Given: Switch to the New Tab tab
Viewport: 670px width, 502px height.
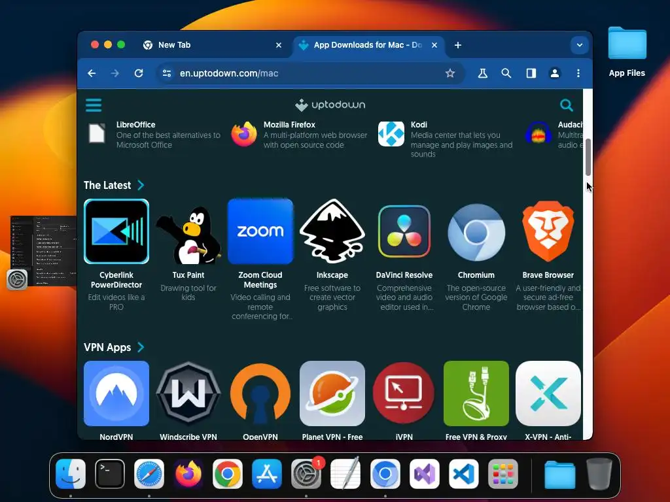Looking at the screenshot, I should (x=211, y=45).
